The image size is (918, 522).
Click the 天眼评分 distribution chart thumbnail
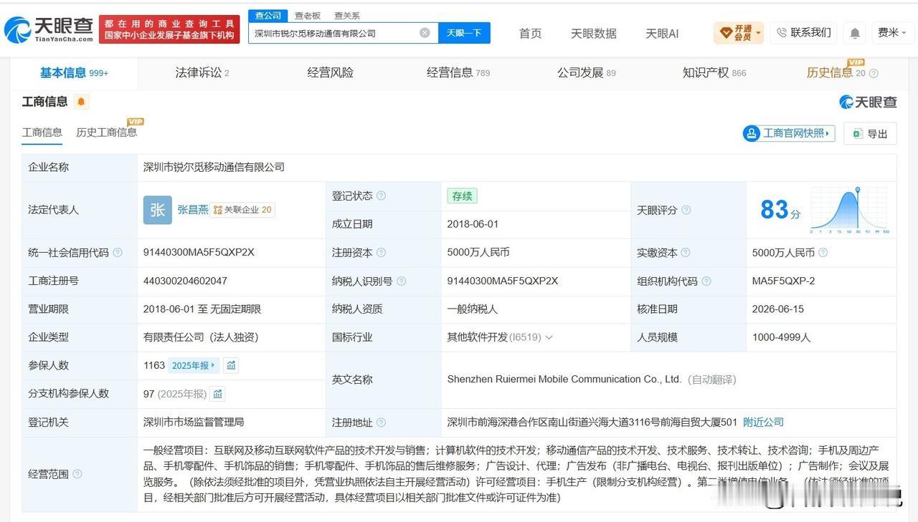(x=851, y=210)
